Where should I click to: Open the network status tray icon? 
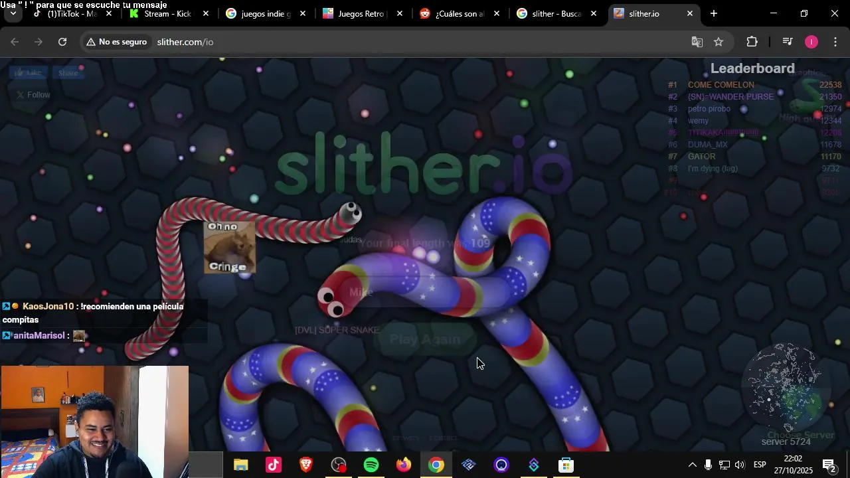click(724, 465)
